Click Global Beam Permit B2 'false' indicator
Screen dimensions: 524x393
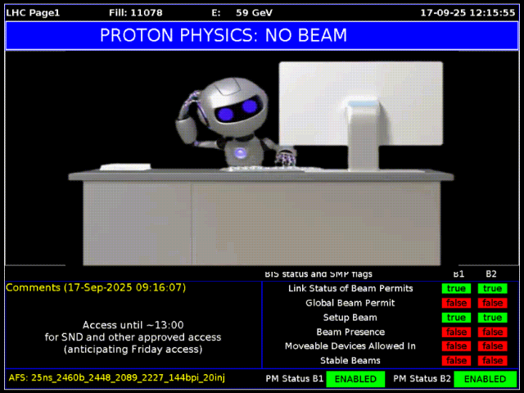click(x=492, y=303)
